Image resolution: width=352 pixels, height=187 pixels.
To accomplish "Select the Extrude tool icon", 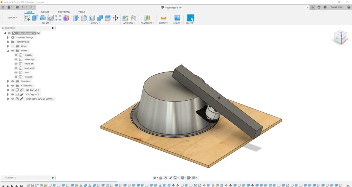I will point(35,18).
